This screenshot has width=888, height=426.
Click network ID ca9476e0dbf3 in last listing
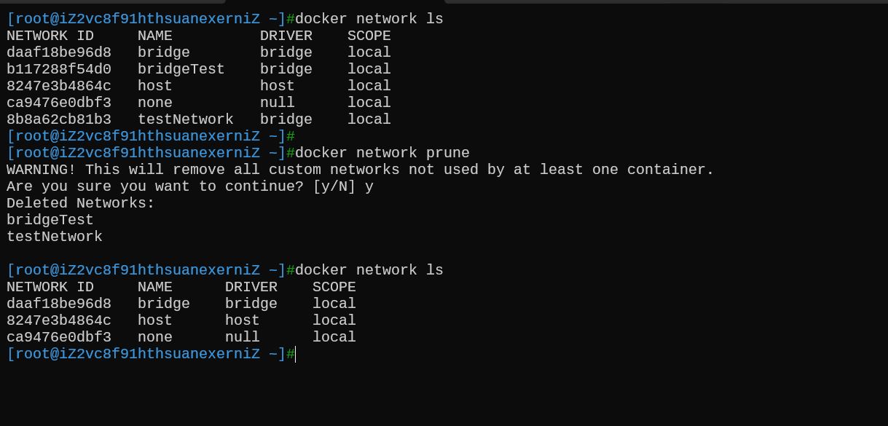59,337
